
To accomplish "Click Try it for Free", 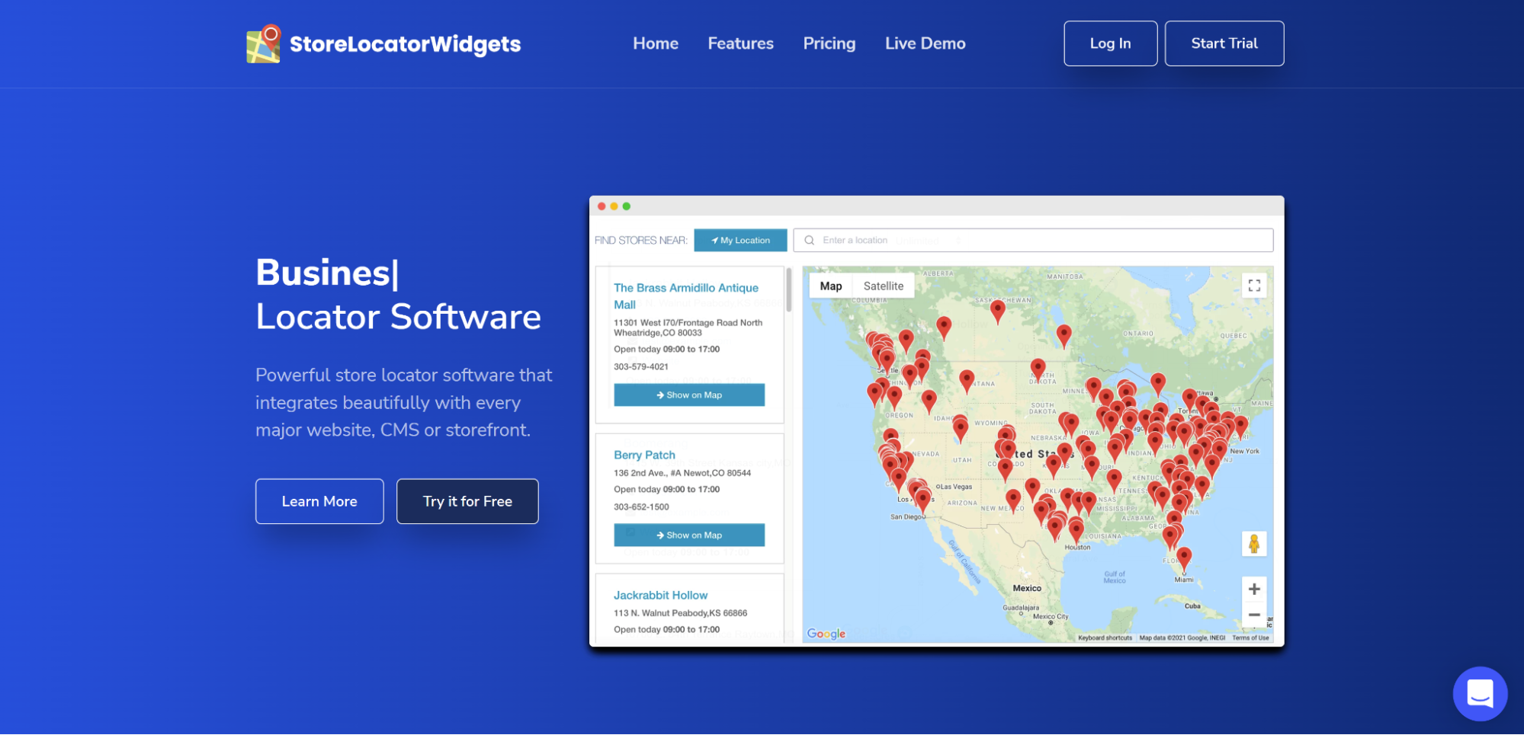I will pos(467,501).
